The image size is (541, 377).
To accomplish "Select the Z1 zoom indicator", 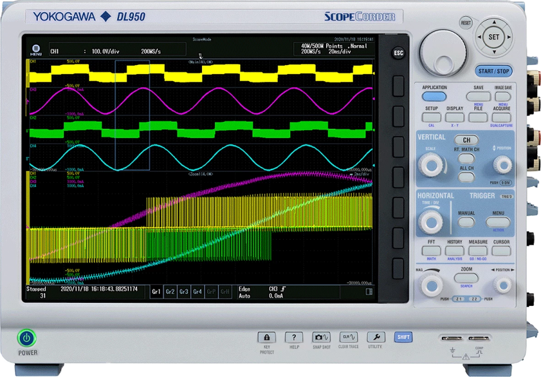I will coord(459,299).
